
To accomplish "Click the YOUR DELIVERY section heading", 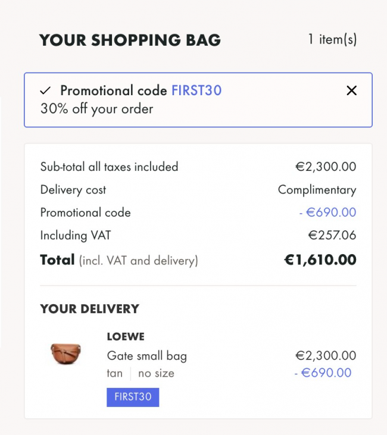I will [89, 309].
